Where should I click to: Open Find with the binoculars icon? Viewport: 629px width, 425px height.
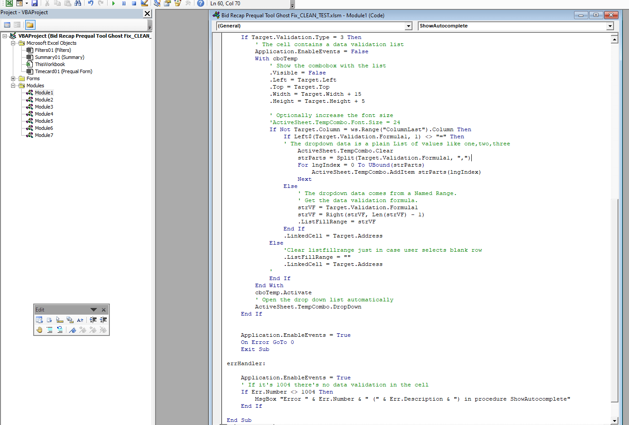78,3
